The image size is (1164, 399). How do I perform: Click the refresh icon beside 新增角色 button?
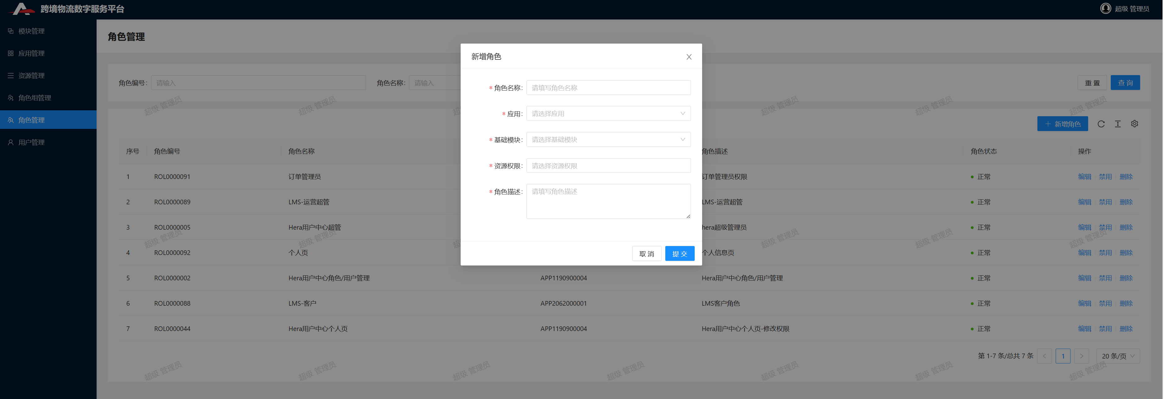pyautogui.click(x=1101, y=124)
